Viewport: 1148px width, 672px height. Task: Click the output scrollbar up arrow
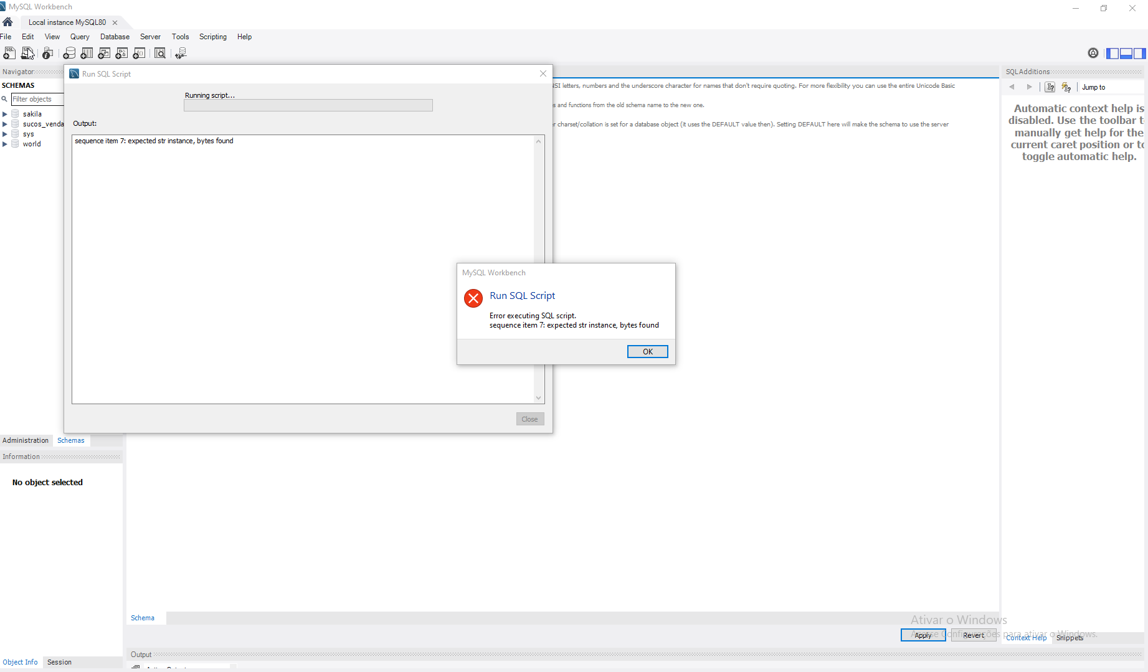click(539, 141)
